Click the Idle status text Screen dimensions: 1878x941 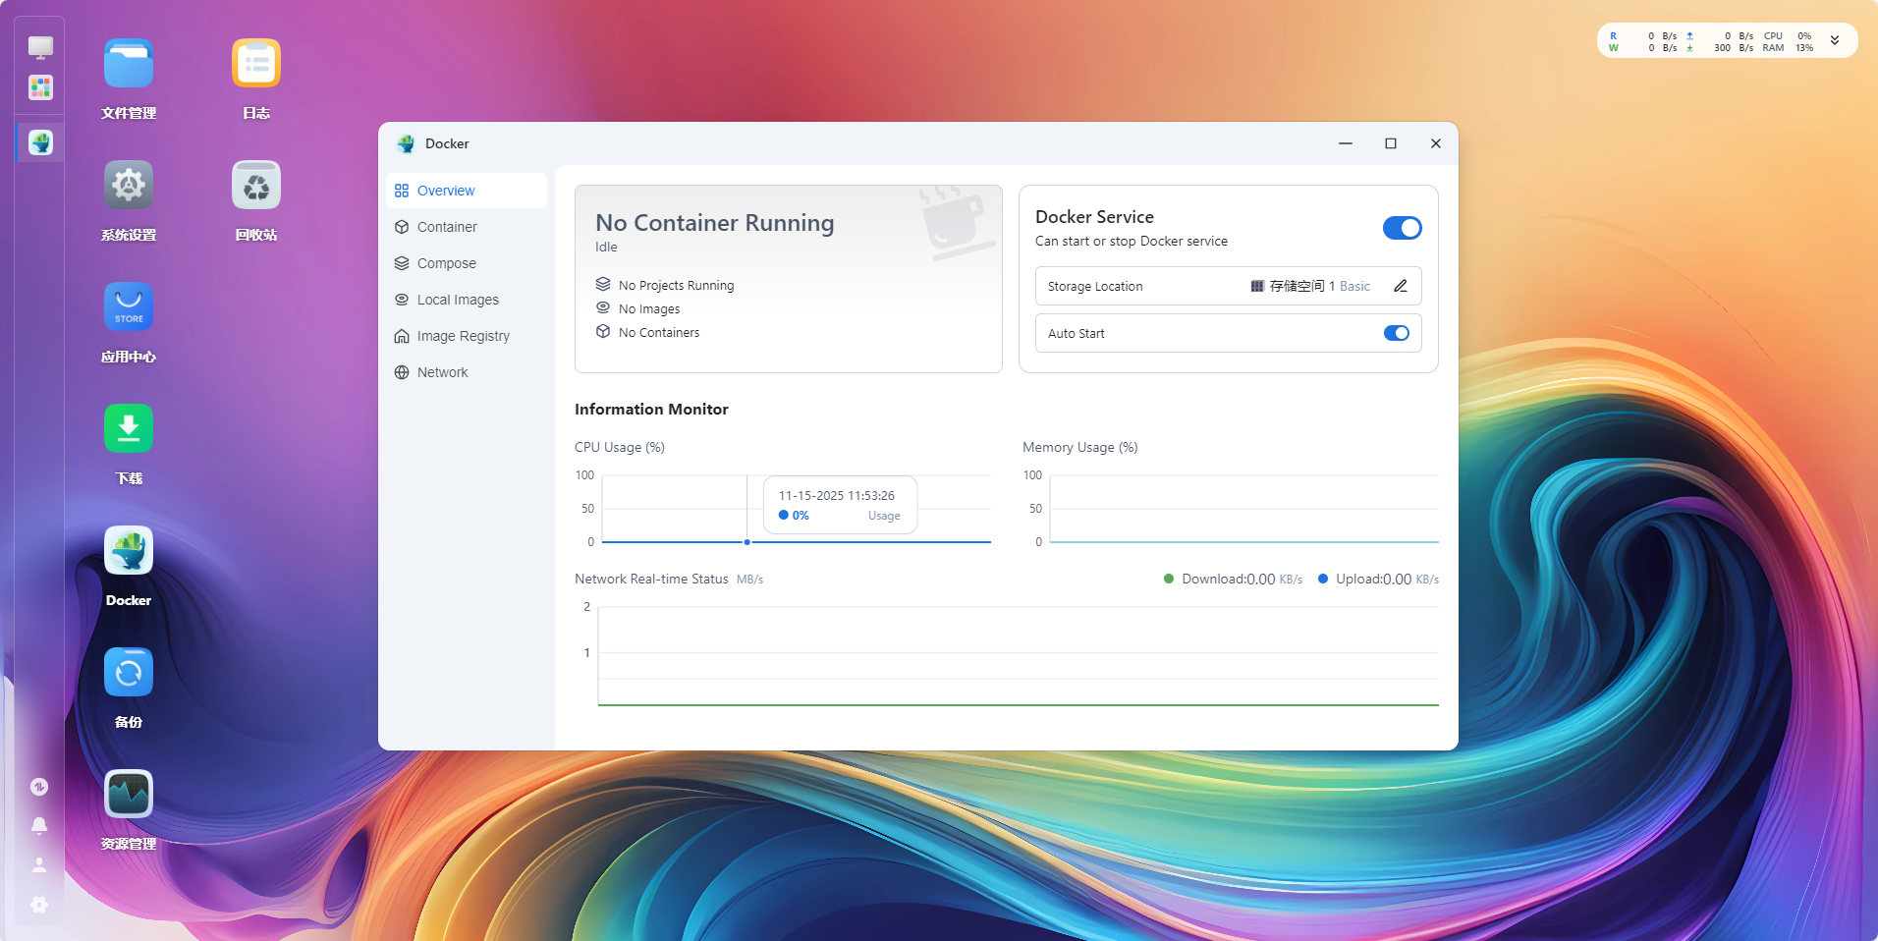[606, 248]
